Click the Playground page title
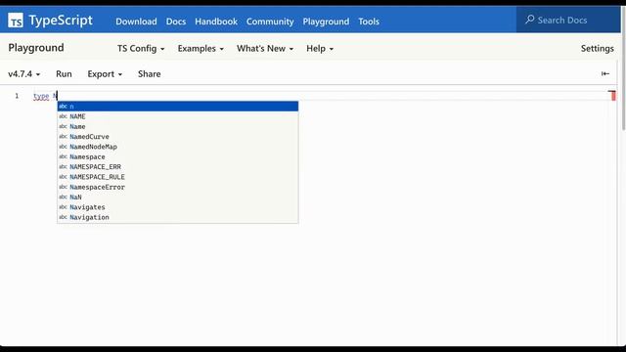626x352 pixels. [36, 48]
